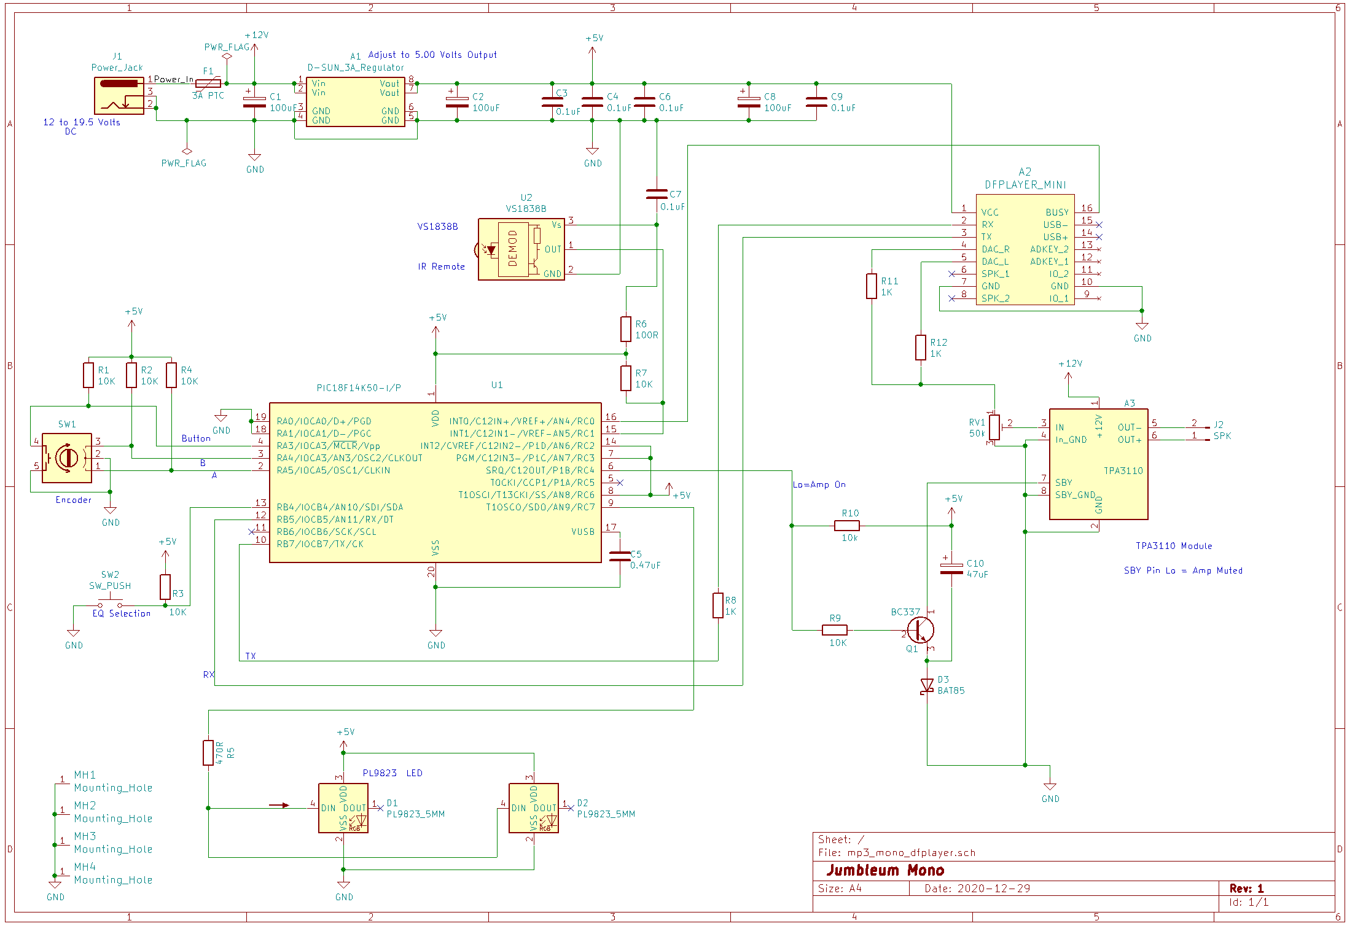Select capacitor C7 0.1uF symbol
Viewport: 1347px width, 926px height.
pyautogui.click(x=657, y=194)
